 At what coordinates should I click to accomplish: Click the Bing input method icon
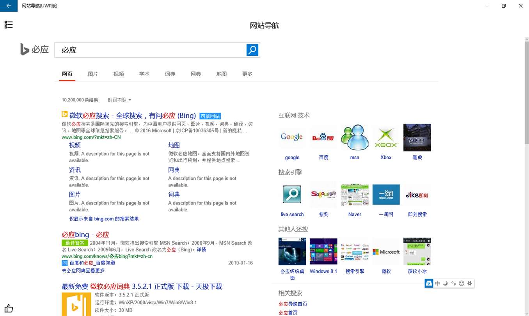tap(429, 283)
